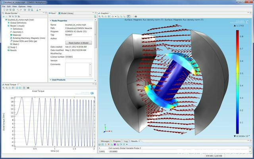Click the Reset Author in Model button
Image resolution: width=254 pixels, height=159 pixels.
pyautogui.click(x=79, y=43)
